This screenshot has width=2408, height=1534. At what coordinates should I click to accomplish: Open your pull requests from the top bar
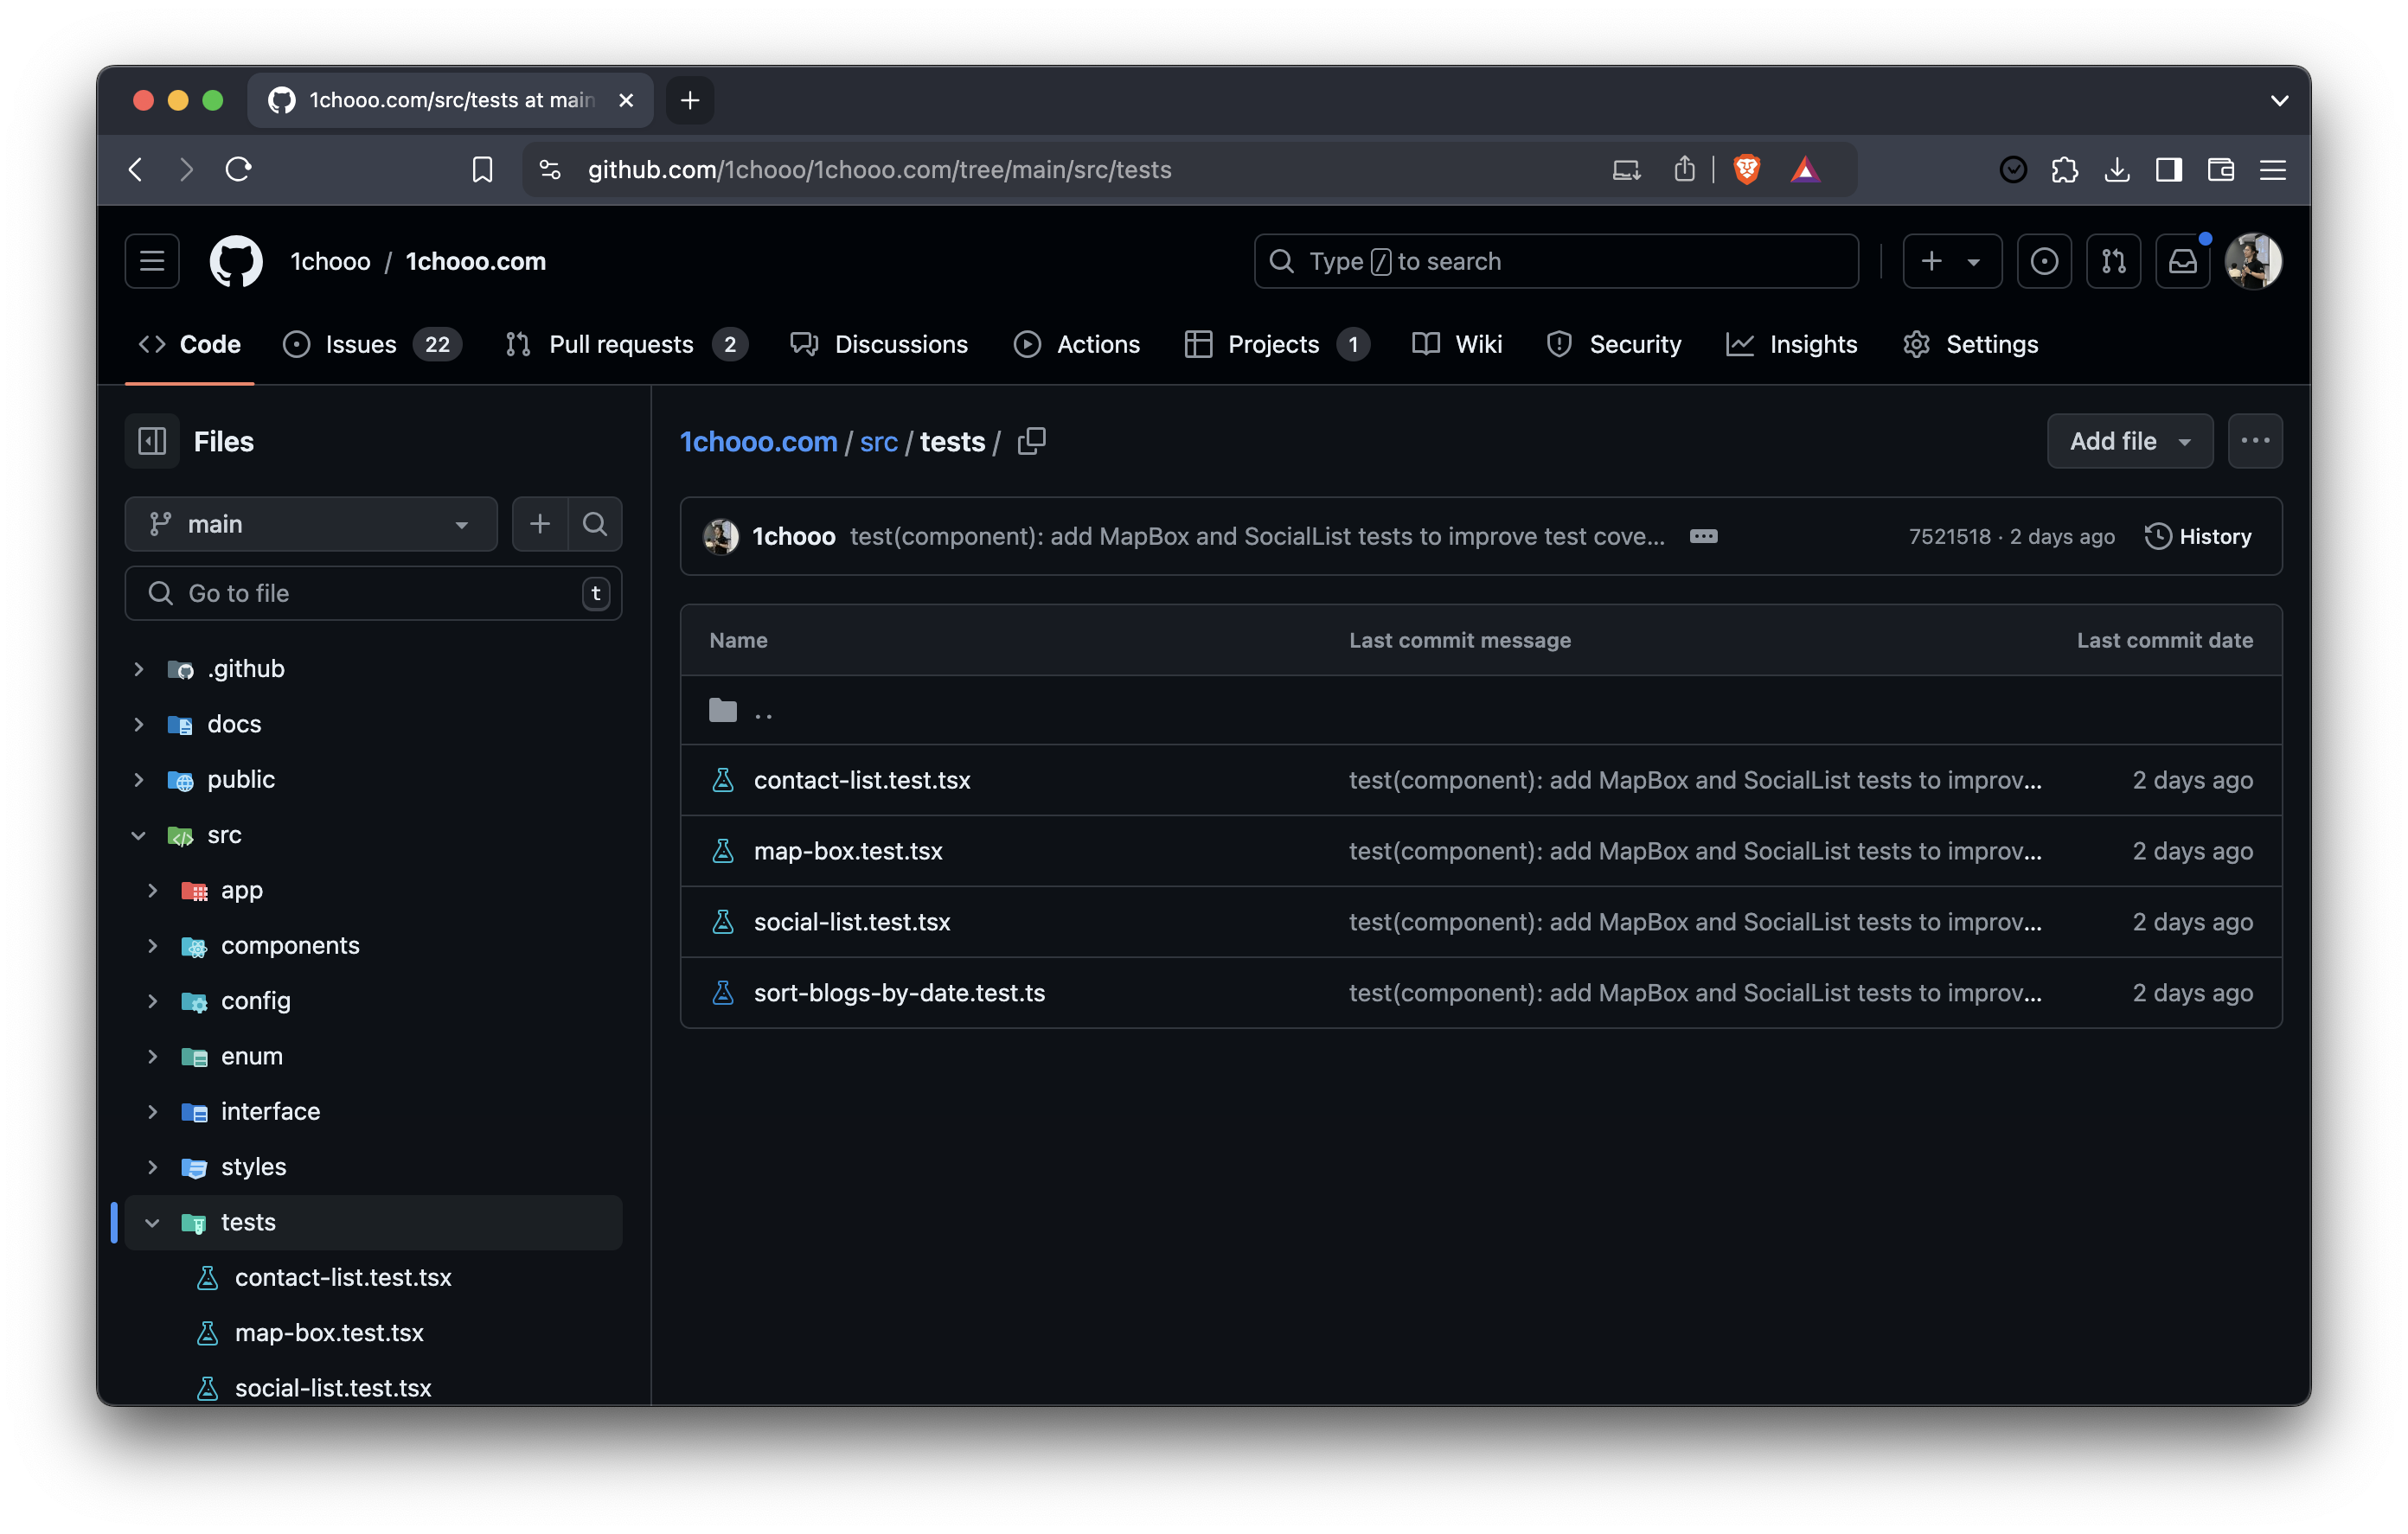(x=2114, y=261)
